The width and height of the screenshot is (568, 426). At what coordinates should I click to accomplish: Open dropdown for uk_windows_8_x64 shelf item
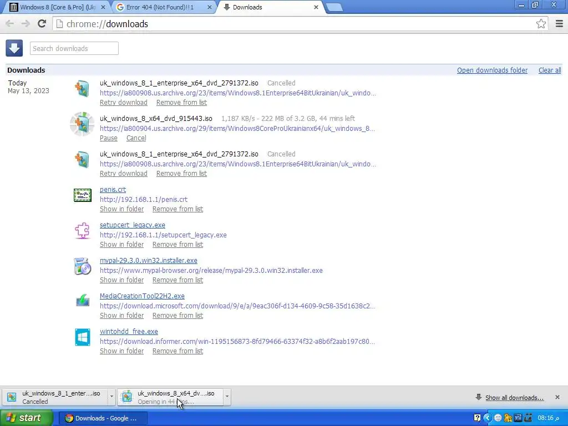(227, 397)
